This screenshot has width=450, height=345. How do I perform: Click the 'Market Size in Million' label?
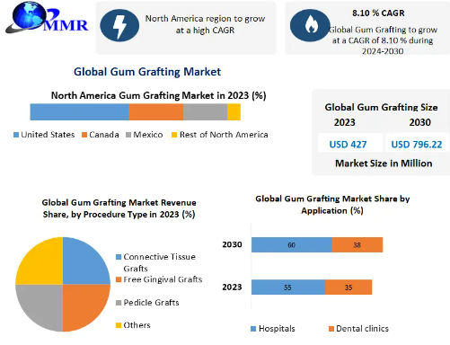[384, 164]
